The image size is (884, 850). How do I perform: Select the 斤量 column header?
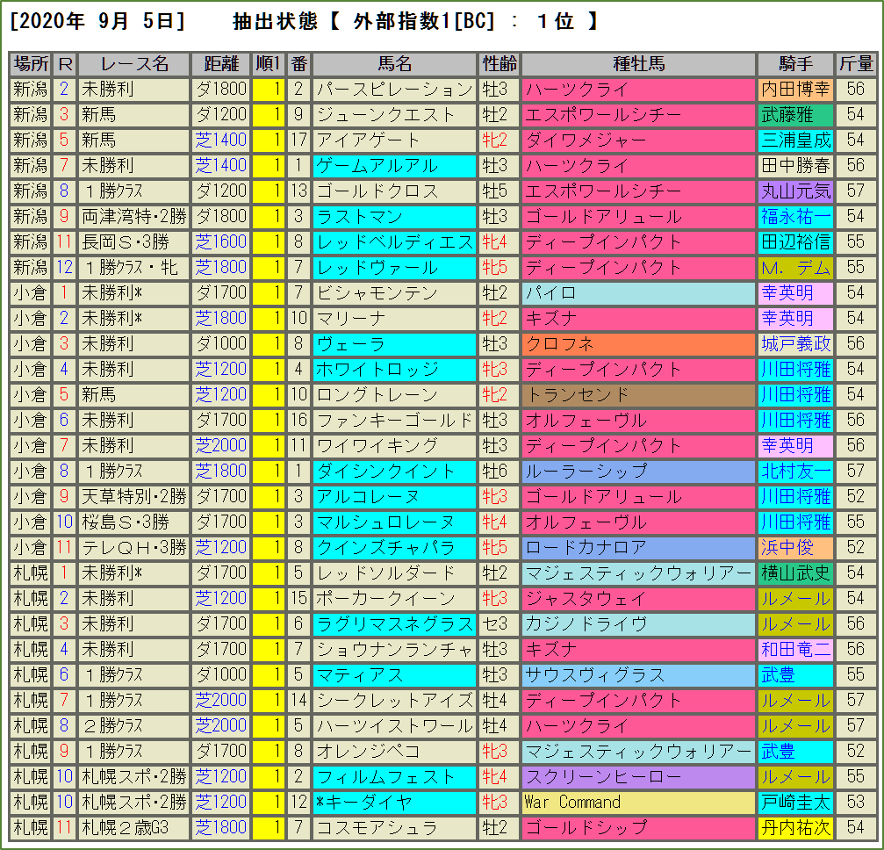coord(856,64)
